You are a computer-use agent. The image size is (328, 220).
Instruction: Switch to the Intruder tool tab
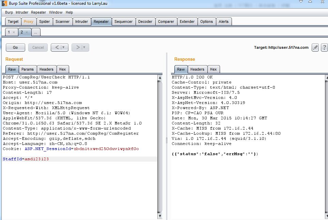82,21
